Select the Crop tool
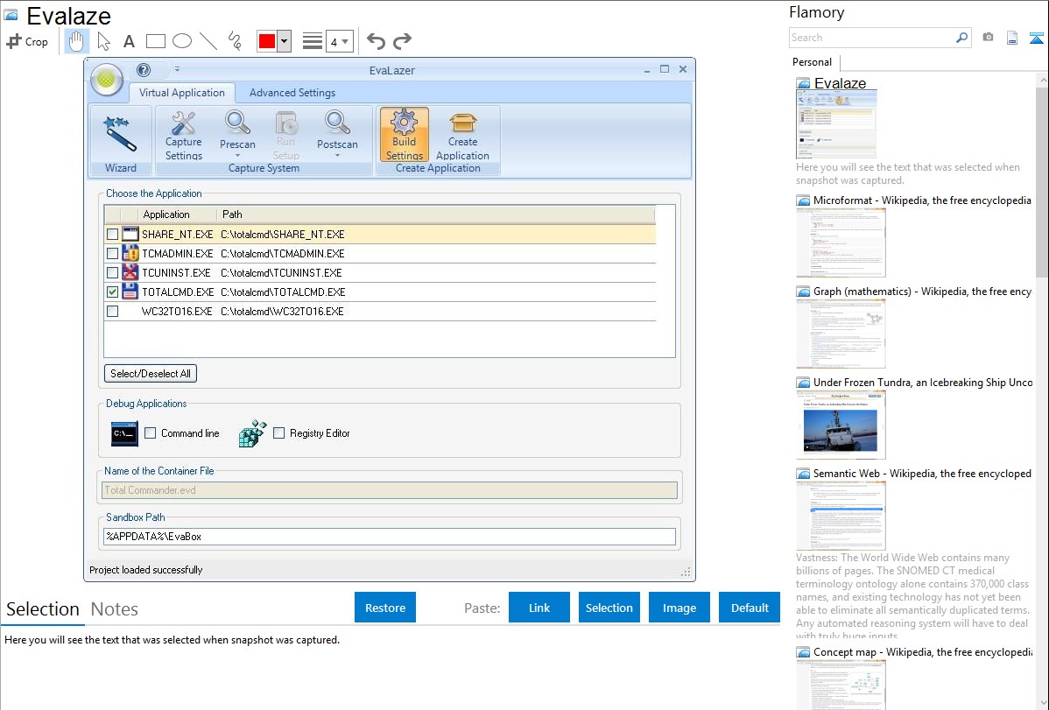The width and height of the screenshot is (1049, 710). coord(27,41)
